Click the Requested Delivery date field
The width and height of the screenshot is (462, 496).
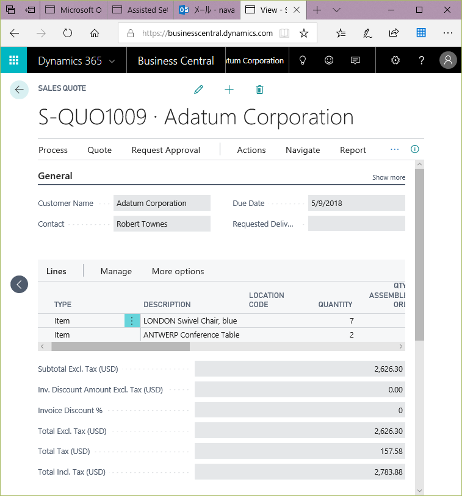356,224
